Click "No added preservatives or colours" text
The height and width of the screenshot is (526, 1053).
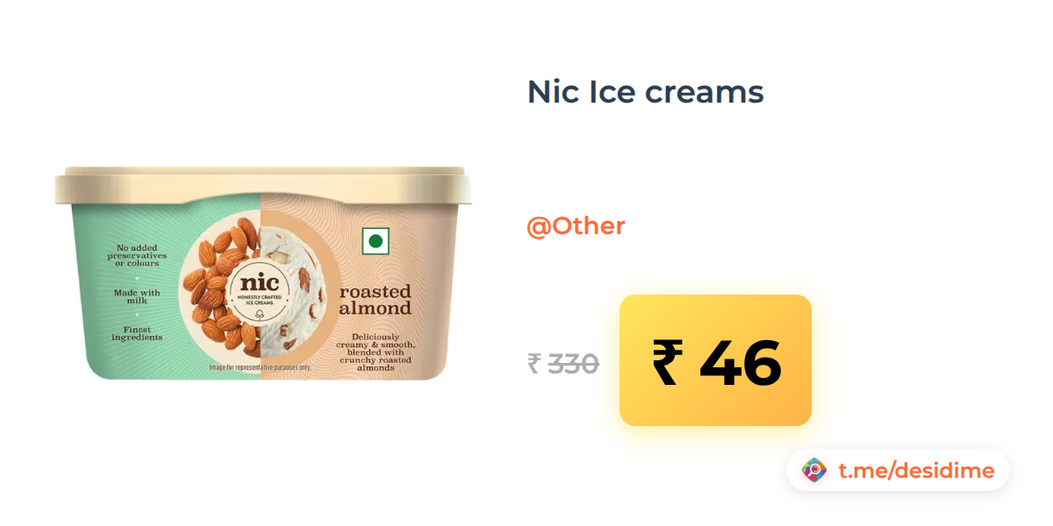pyautogui.click(x=137, y=255)
